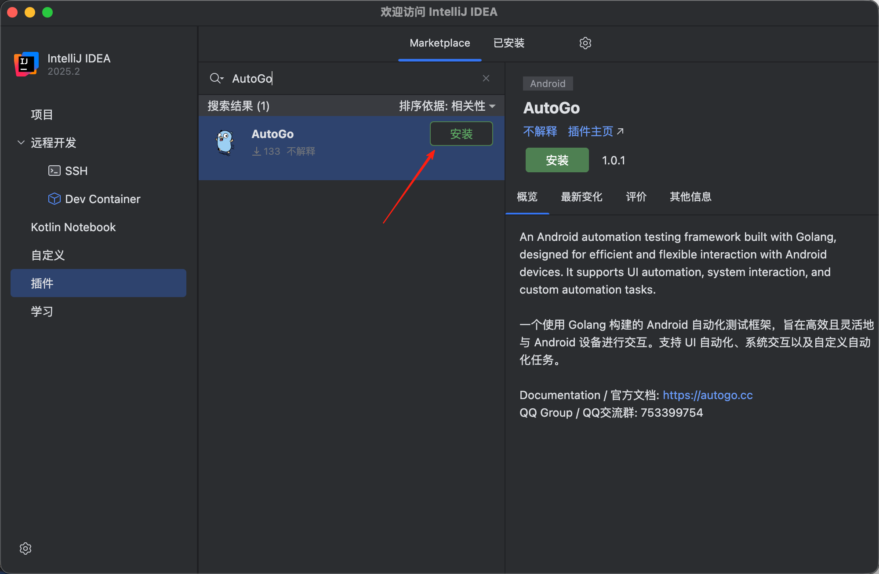This screenshot has width=879, height=574.
Task: Click the 搜索结果 (1) header text
Action: click(238, 106)
